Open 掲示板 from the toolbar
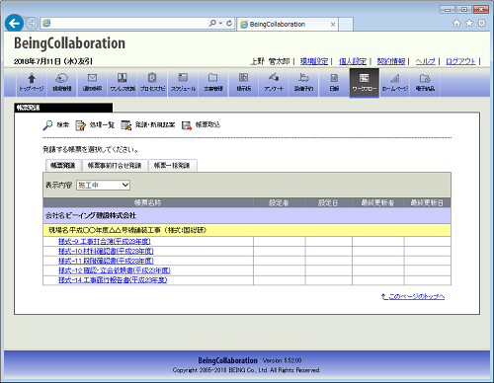 [243, 82]
